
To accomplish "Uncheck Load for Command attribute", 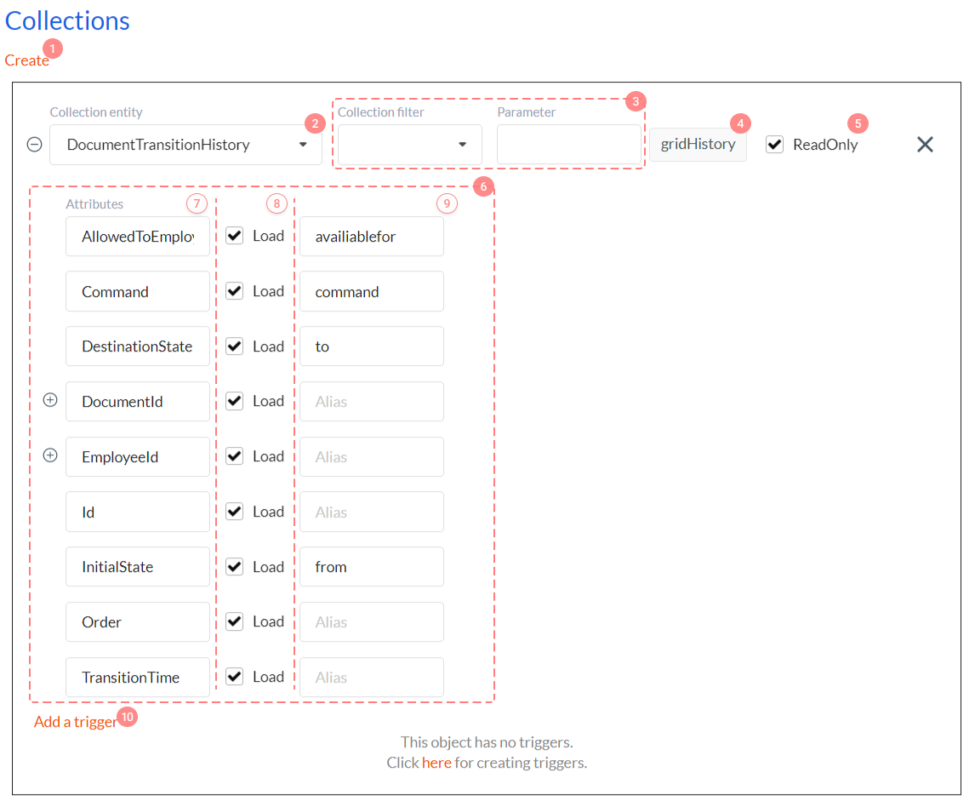I will [235, 291].
